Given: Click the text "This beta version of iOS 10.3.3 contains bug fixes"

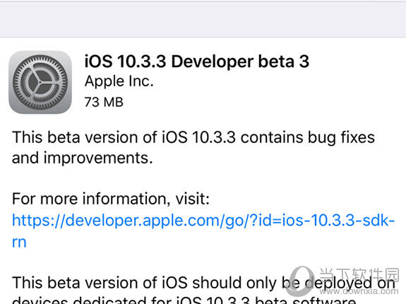Looking at the screenshot, I should click(x=193, y=137).
